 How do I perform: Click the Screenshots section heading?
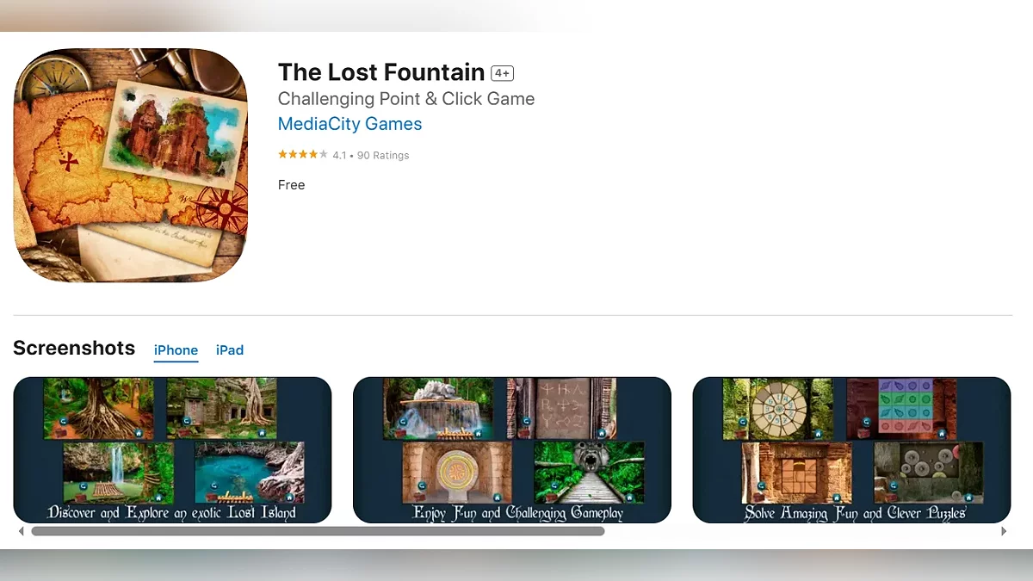coord(74,348)
